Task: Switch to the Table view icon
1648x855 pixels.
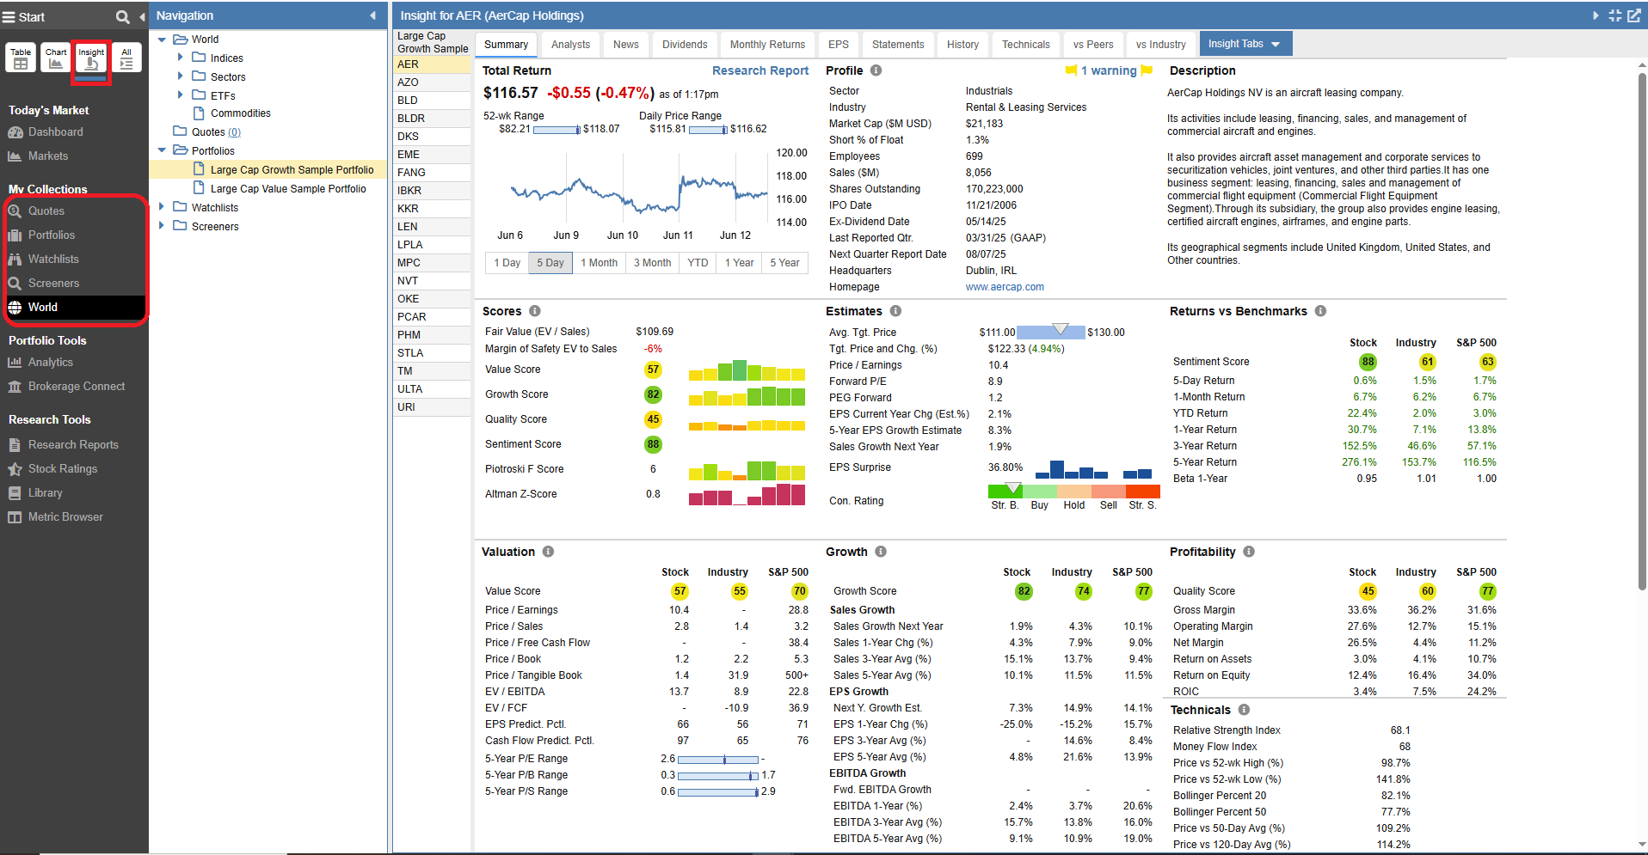Action: [x=21, y=58]
